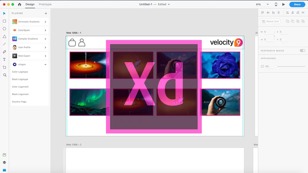The height and width of the screenshot is (173, 308).
Task: Start desktop preview play button
Action: click(283, 4)
